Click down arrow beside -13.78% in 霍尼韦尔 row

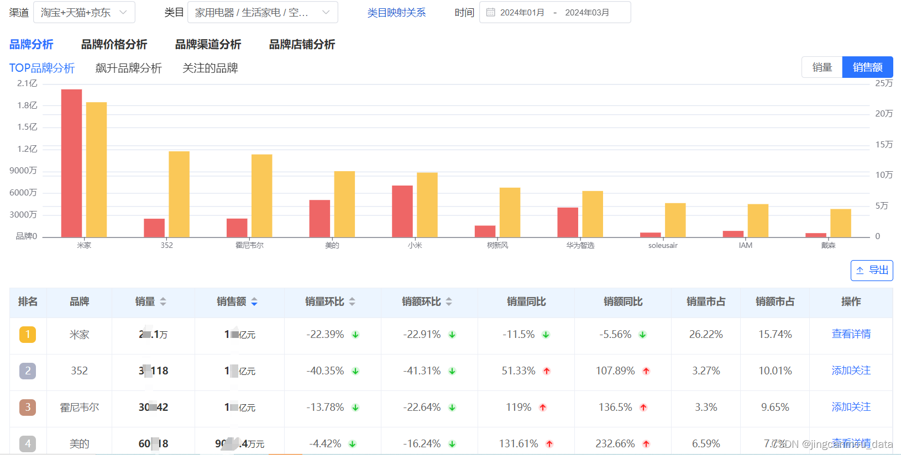pyautogui.click(x=355, y=408)
